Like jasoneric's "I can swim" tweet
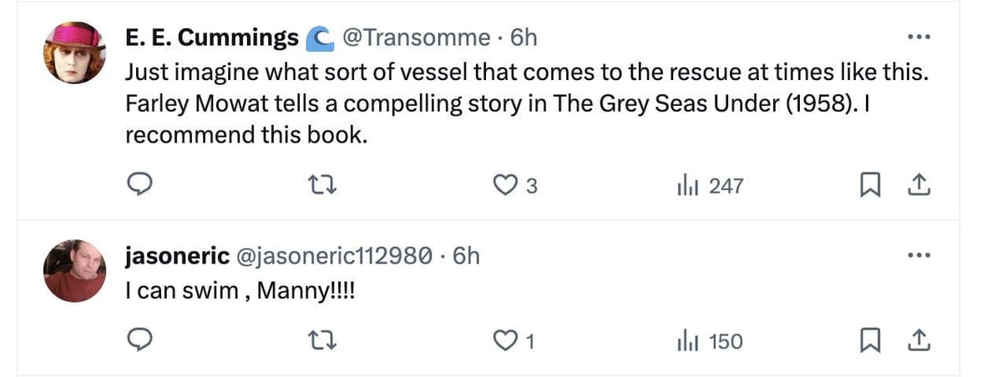 tap(506, 340)
